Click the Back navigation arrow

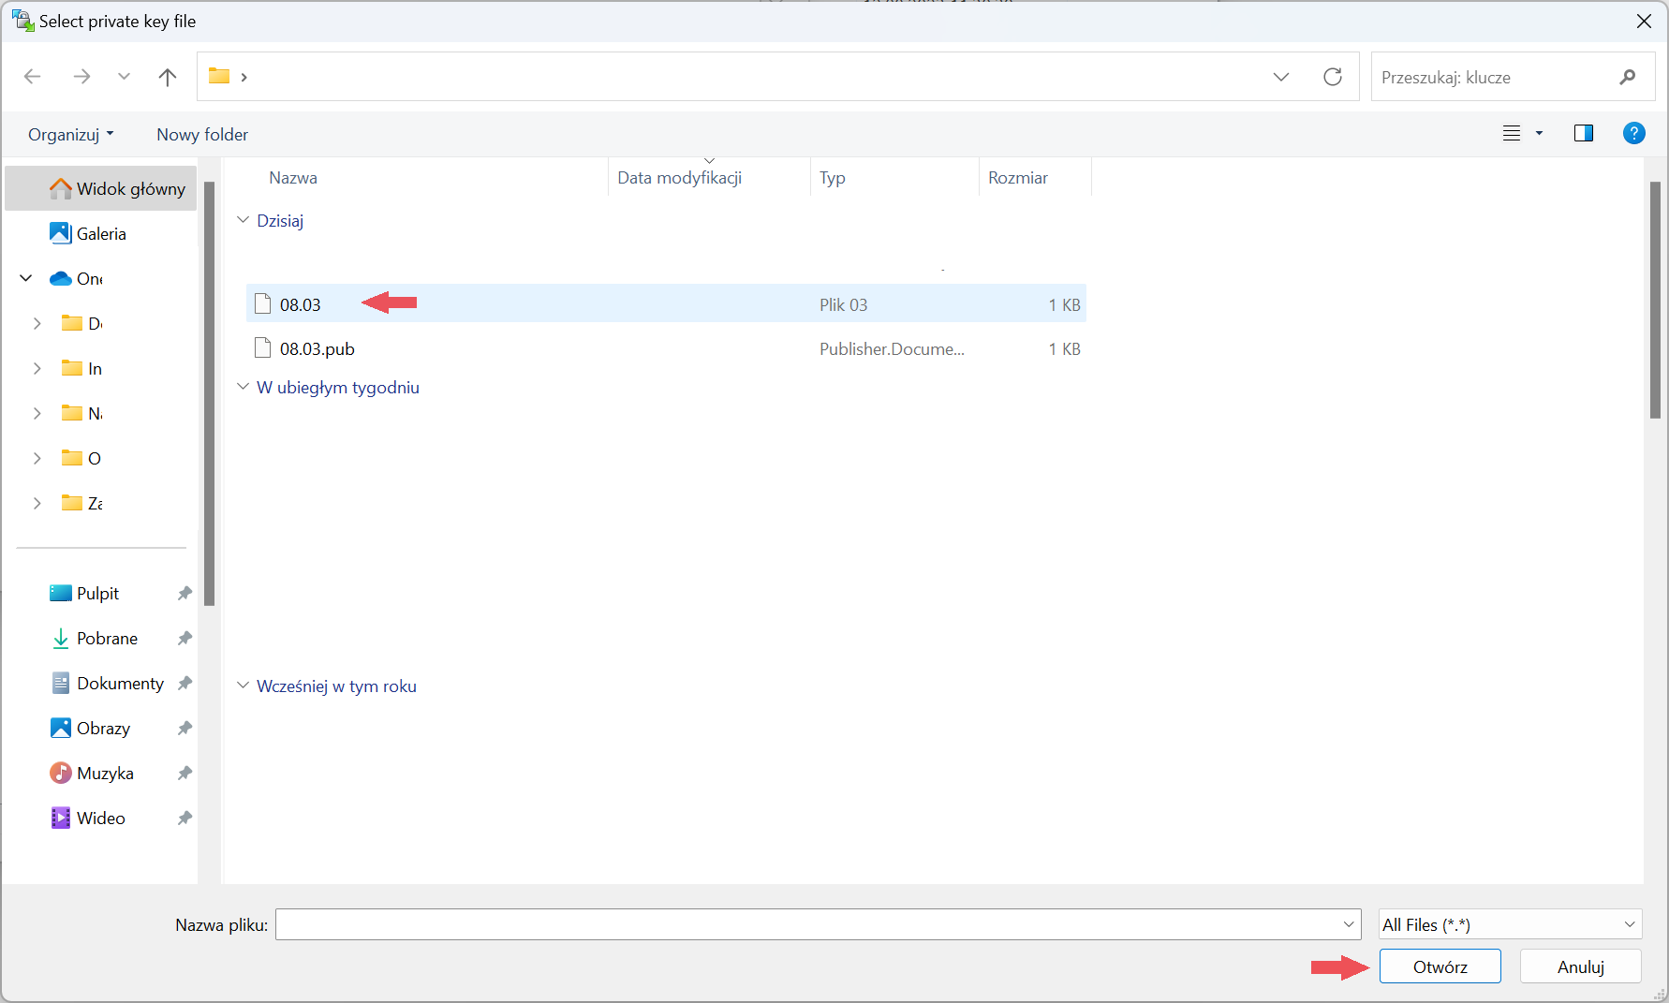pos(33,77)
